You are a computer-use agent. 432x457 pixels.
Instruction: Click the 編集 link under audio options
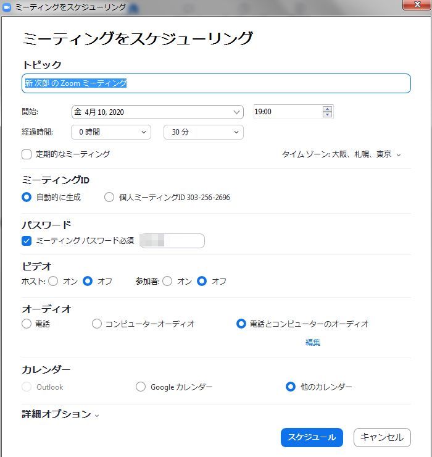click(x=313, y=342)
